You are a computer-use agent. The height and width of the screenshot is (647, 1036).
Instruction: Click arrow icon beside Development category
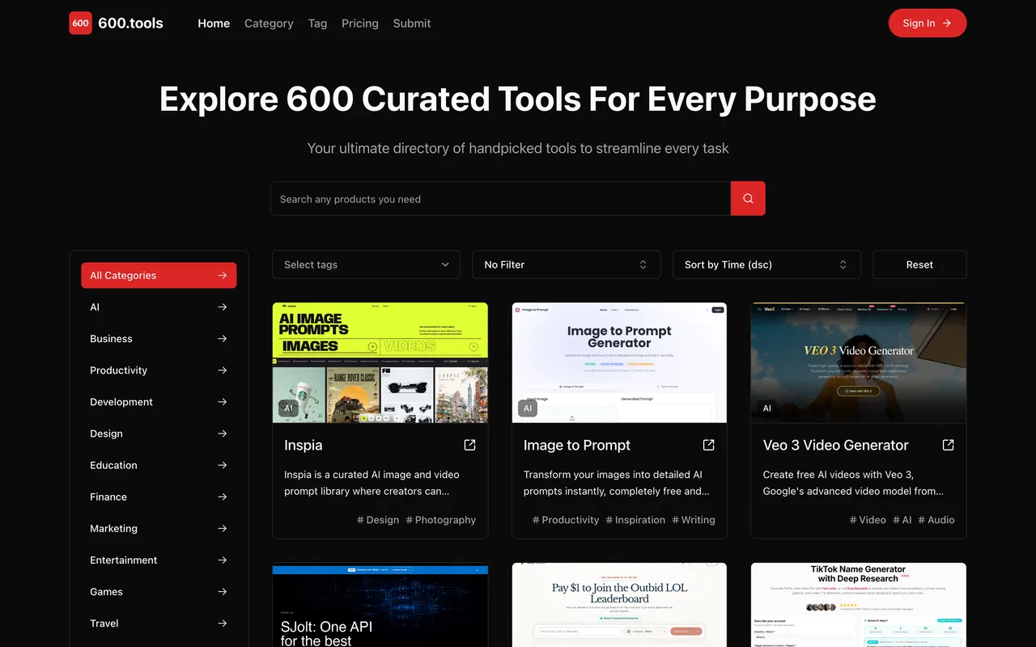223,402
